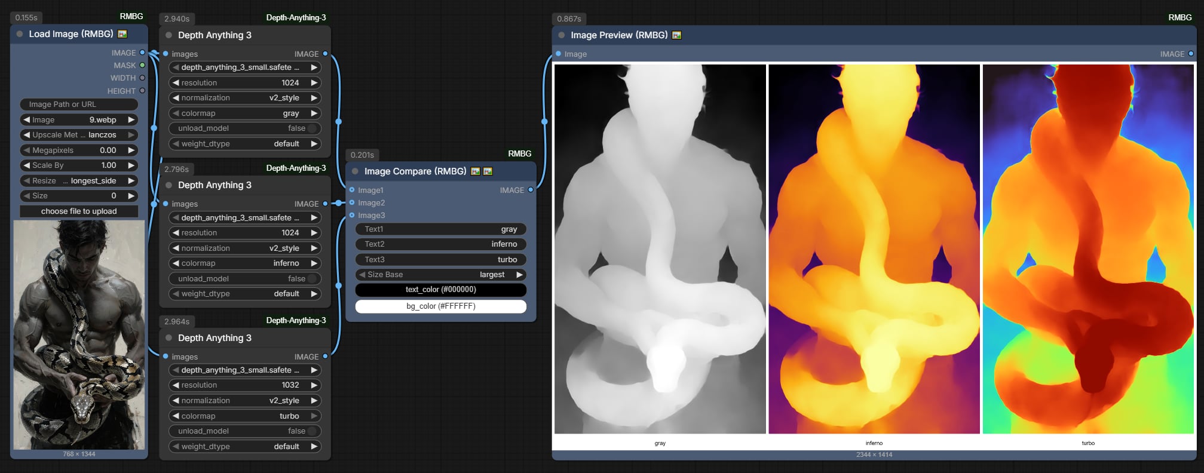Open the bg_color (#FFFFFF) color picker
The image size is (1204, 473).
tap(441, 306)
